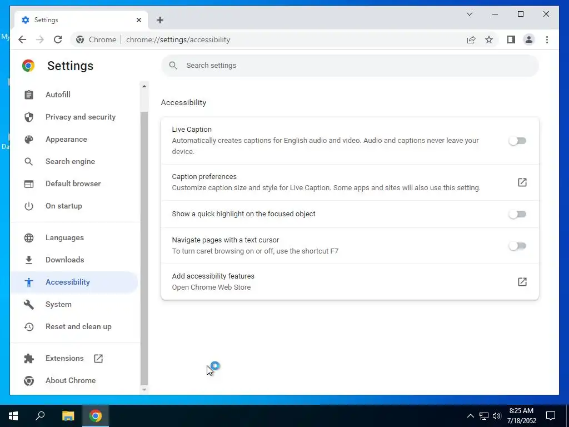Click the Default browser window icon
569x427 pixels.
click(x=29, y=183)
